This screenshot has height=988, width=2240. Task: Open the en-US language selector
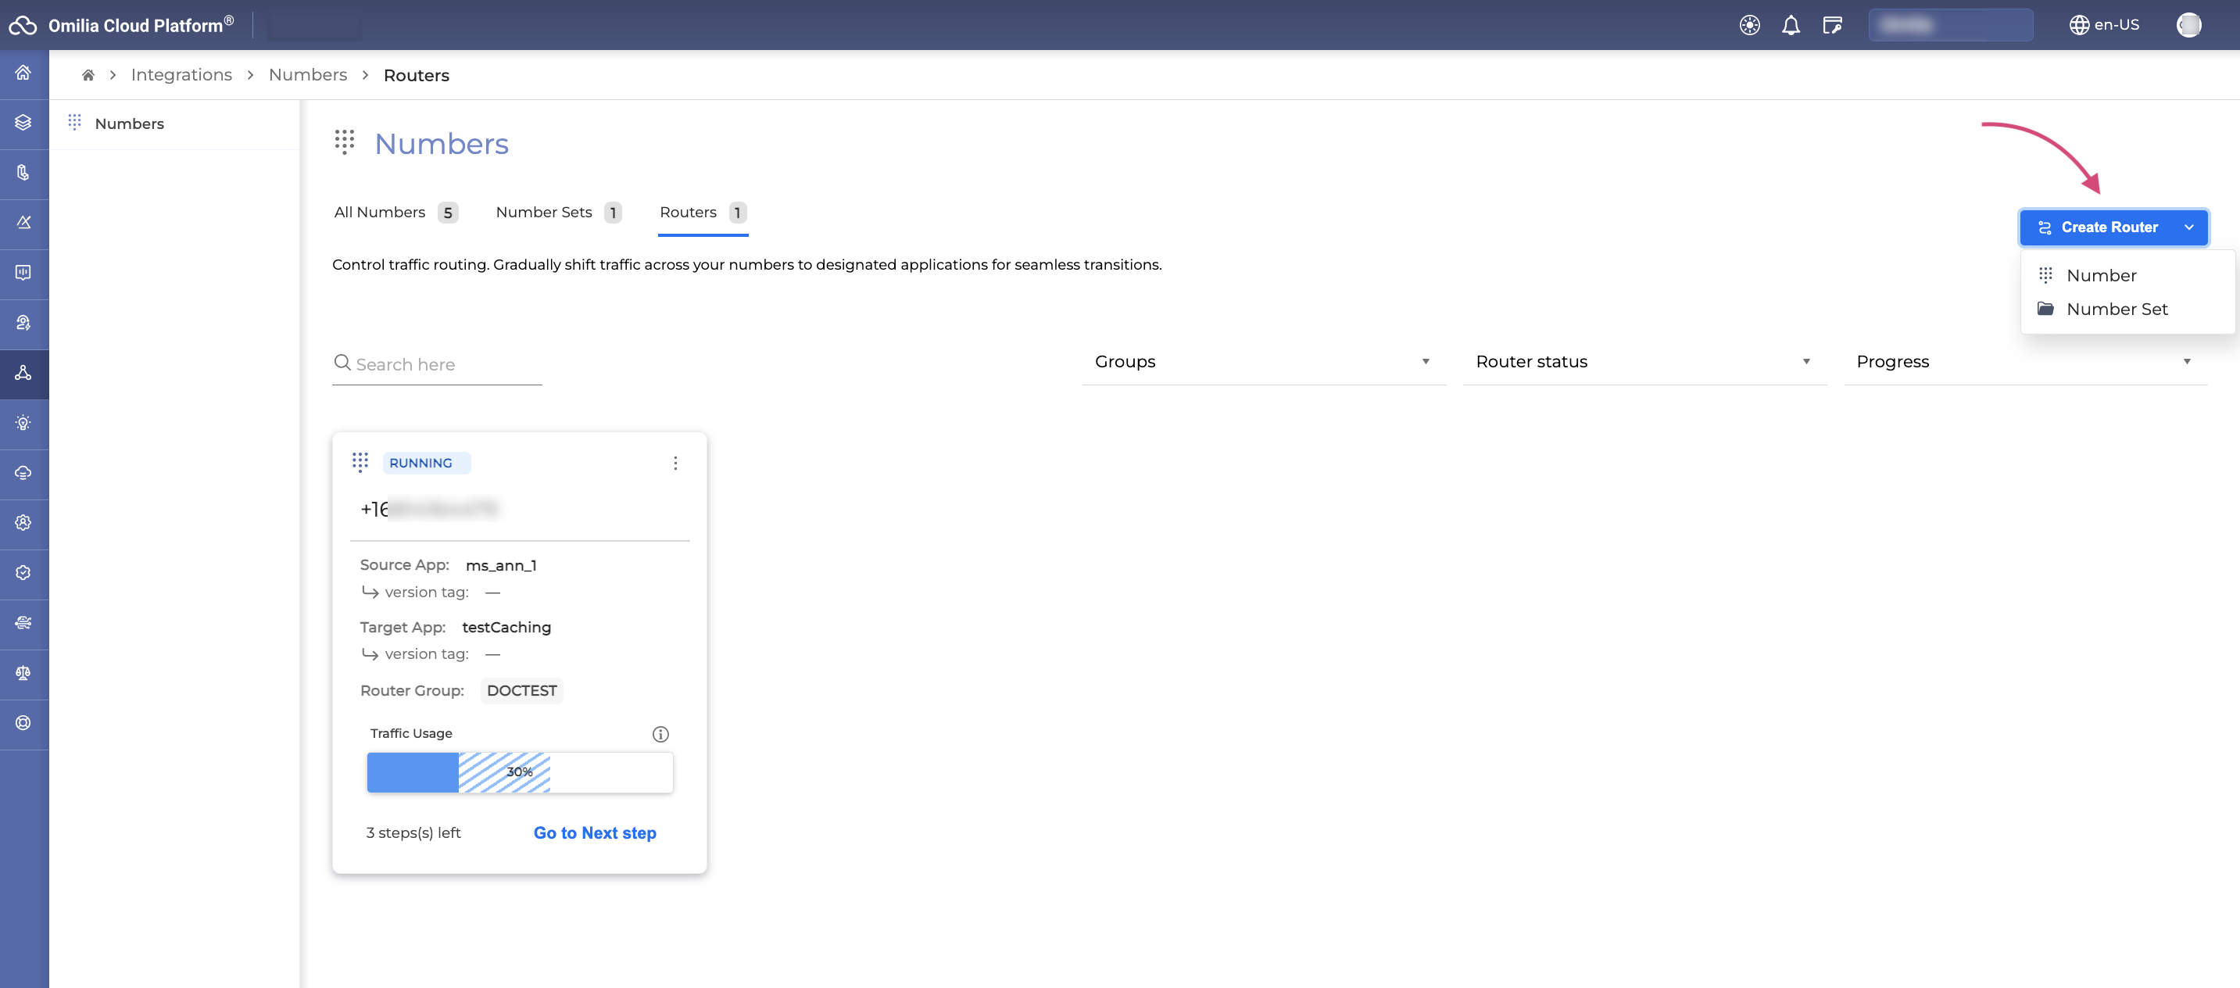pos(2104,25)
